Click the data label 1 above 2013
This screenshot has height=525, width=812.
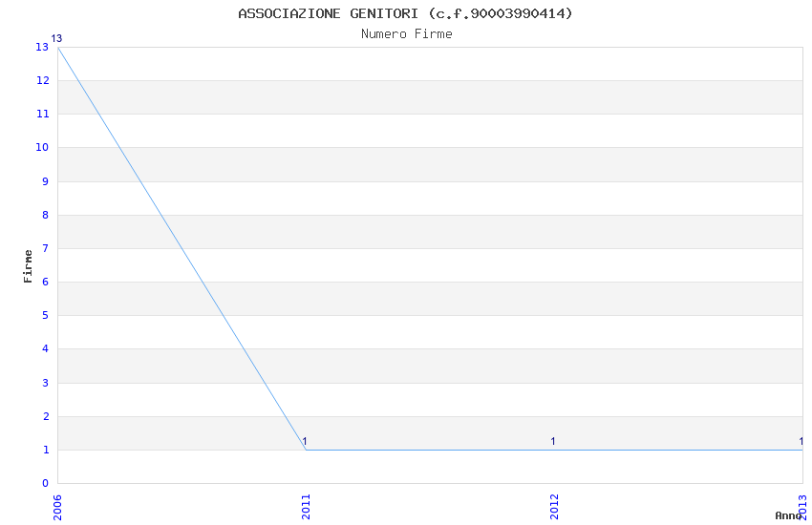pos(801,441)
